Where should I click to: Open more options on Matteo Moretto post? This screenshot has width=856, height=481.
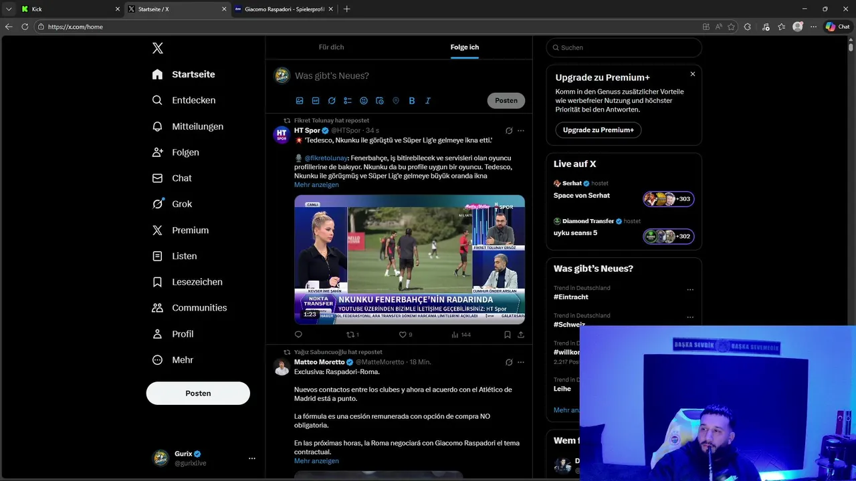pyautogui.click(x=521, y=362)
